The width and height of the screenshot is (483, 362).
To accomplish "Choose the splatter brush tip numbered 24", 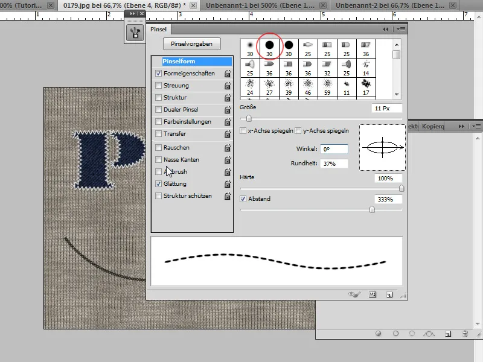I will click(250, 87).
